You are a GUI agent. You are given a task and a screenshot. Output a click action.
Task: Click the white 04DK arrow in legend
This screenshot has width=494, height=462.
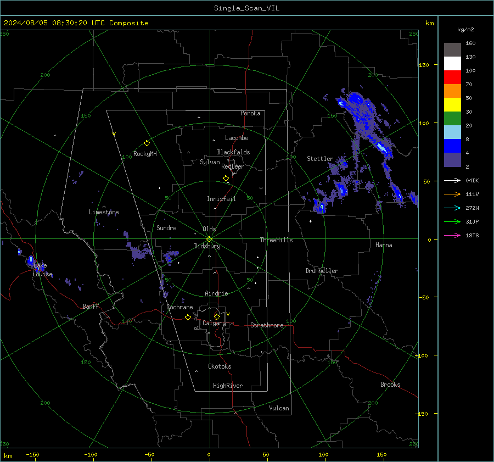(452, 180)
